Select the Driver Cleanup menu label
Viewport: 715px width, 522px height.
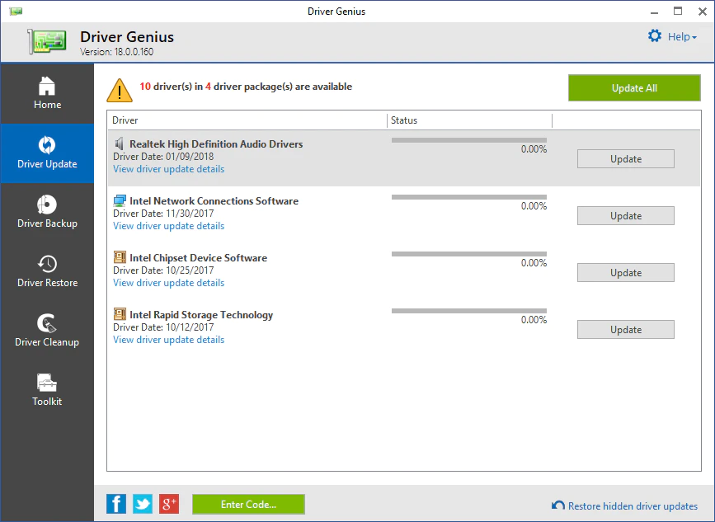pos(47,342)
